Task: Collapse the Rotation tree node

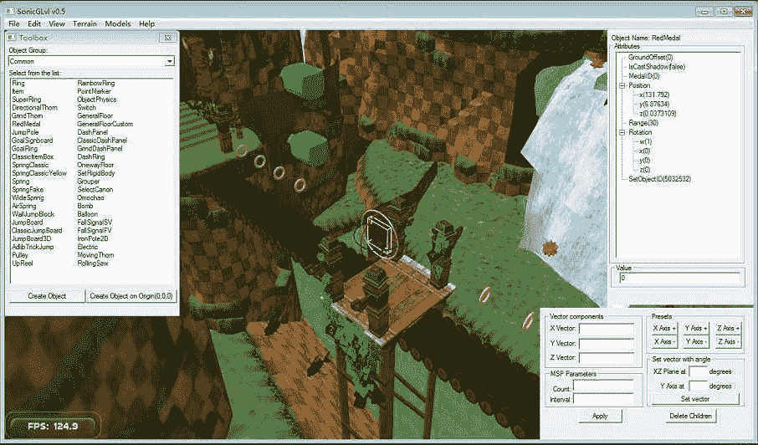Action: (x=622, y=132)
